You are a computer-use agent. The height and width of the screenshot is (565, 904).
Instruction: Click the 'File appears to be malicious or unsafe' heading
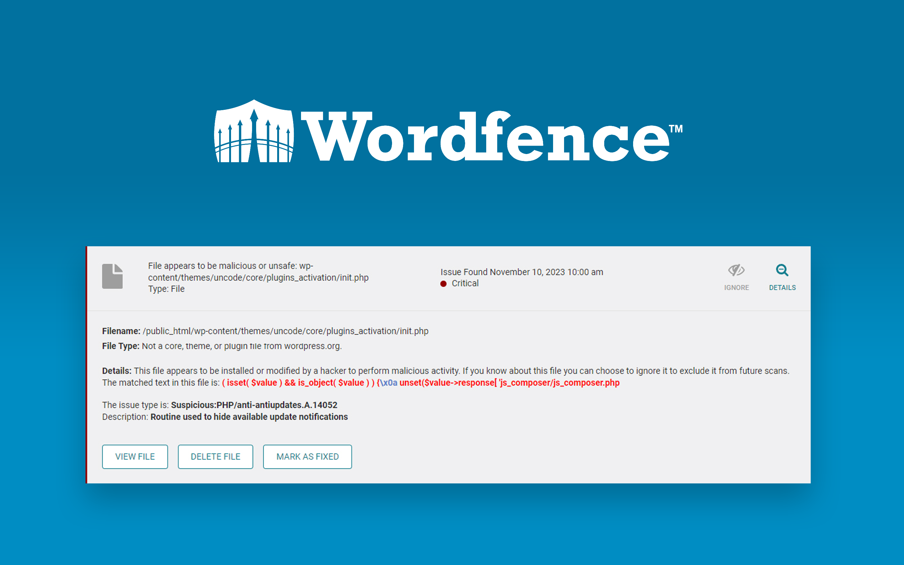(x=258, y=271)
